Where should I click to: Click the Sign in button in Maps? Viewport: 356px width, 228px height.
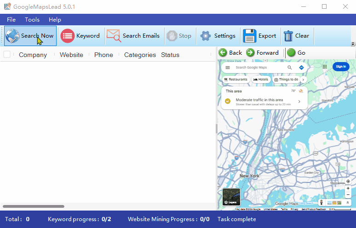coord(341,67)
